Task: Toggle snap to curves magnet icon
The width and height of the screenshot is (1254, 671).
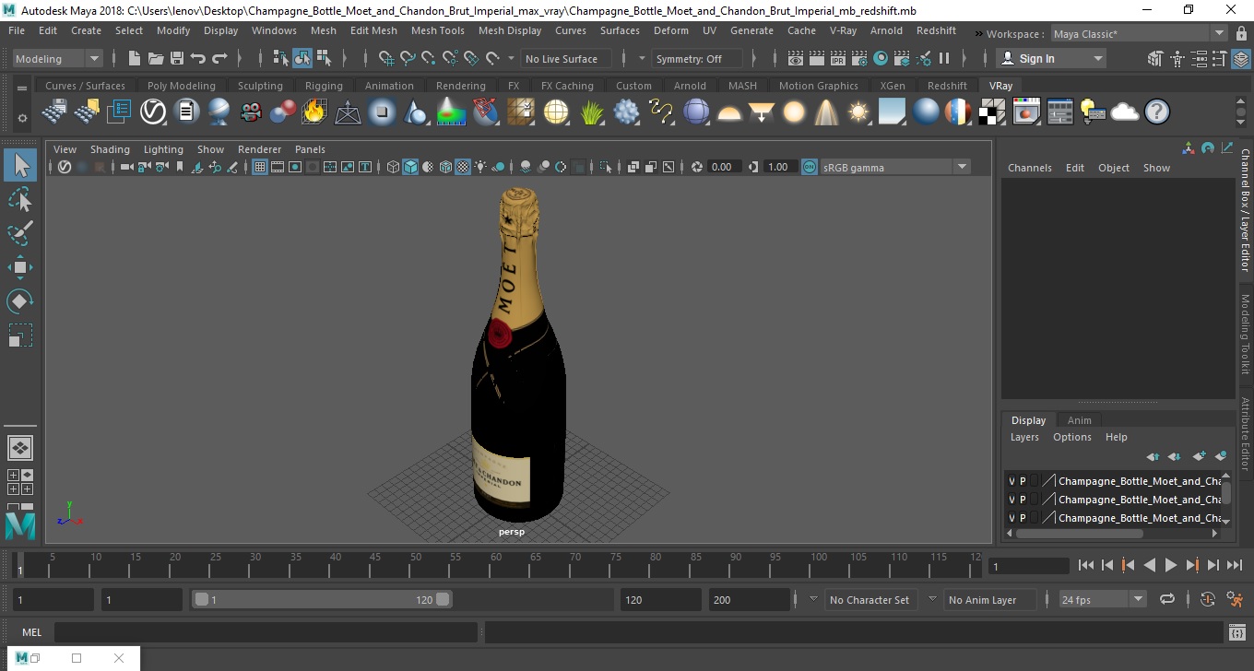Action: [408, 58]
